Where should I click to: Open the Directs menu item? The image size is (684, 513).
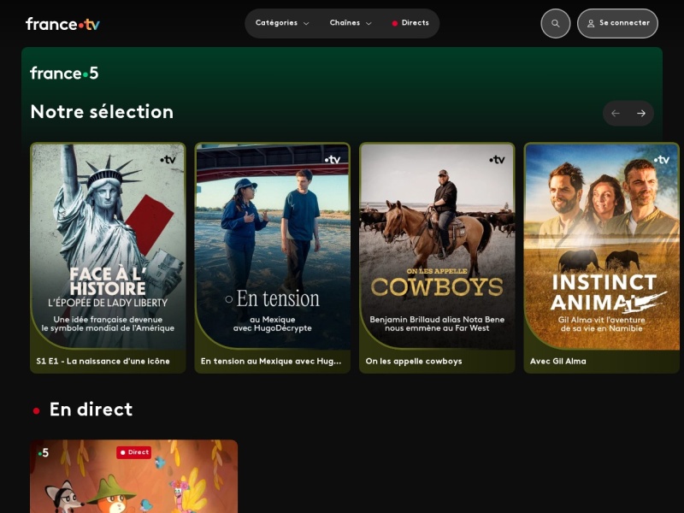coord(410,23)
